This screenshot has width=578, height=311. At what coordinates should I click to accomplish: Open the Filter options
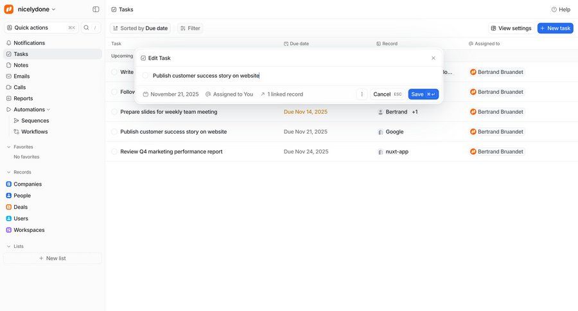(190, 28)
